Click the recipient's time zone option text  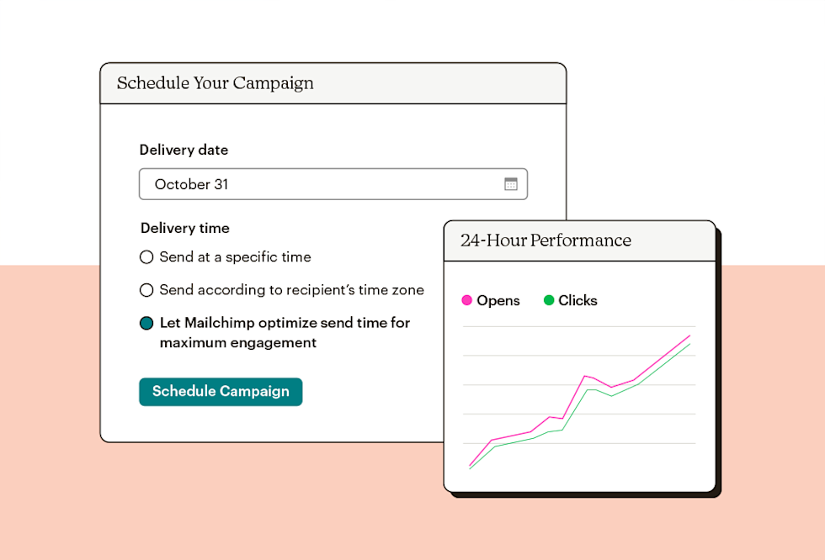pyautogui.click(x=291, y=290)
